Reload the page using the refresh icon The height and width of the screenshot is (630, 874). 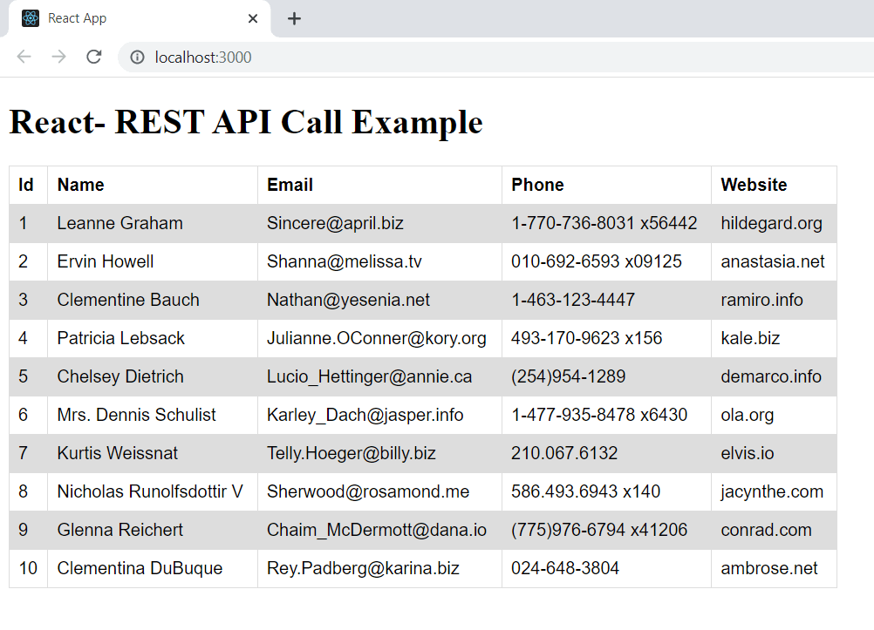[x=93, y=57]
